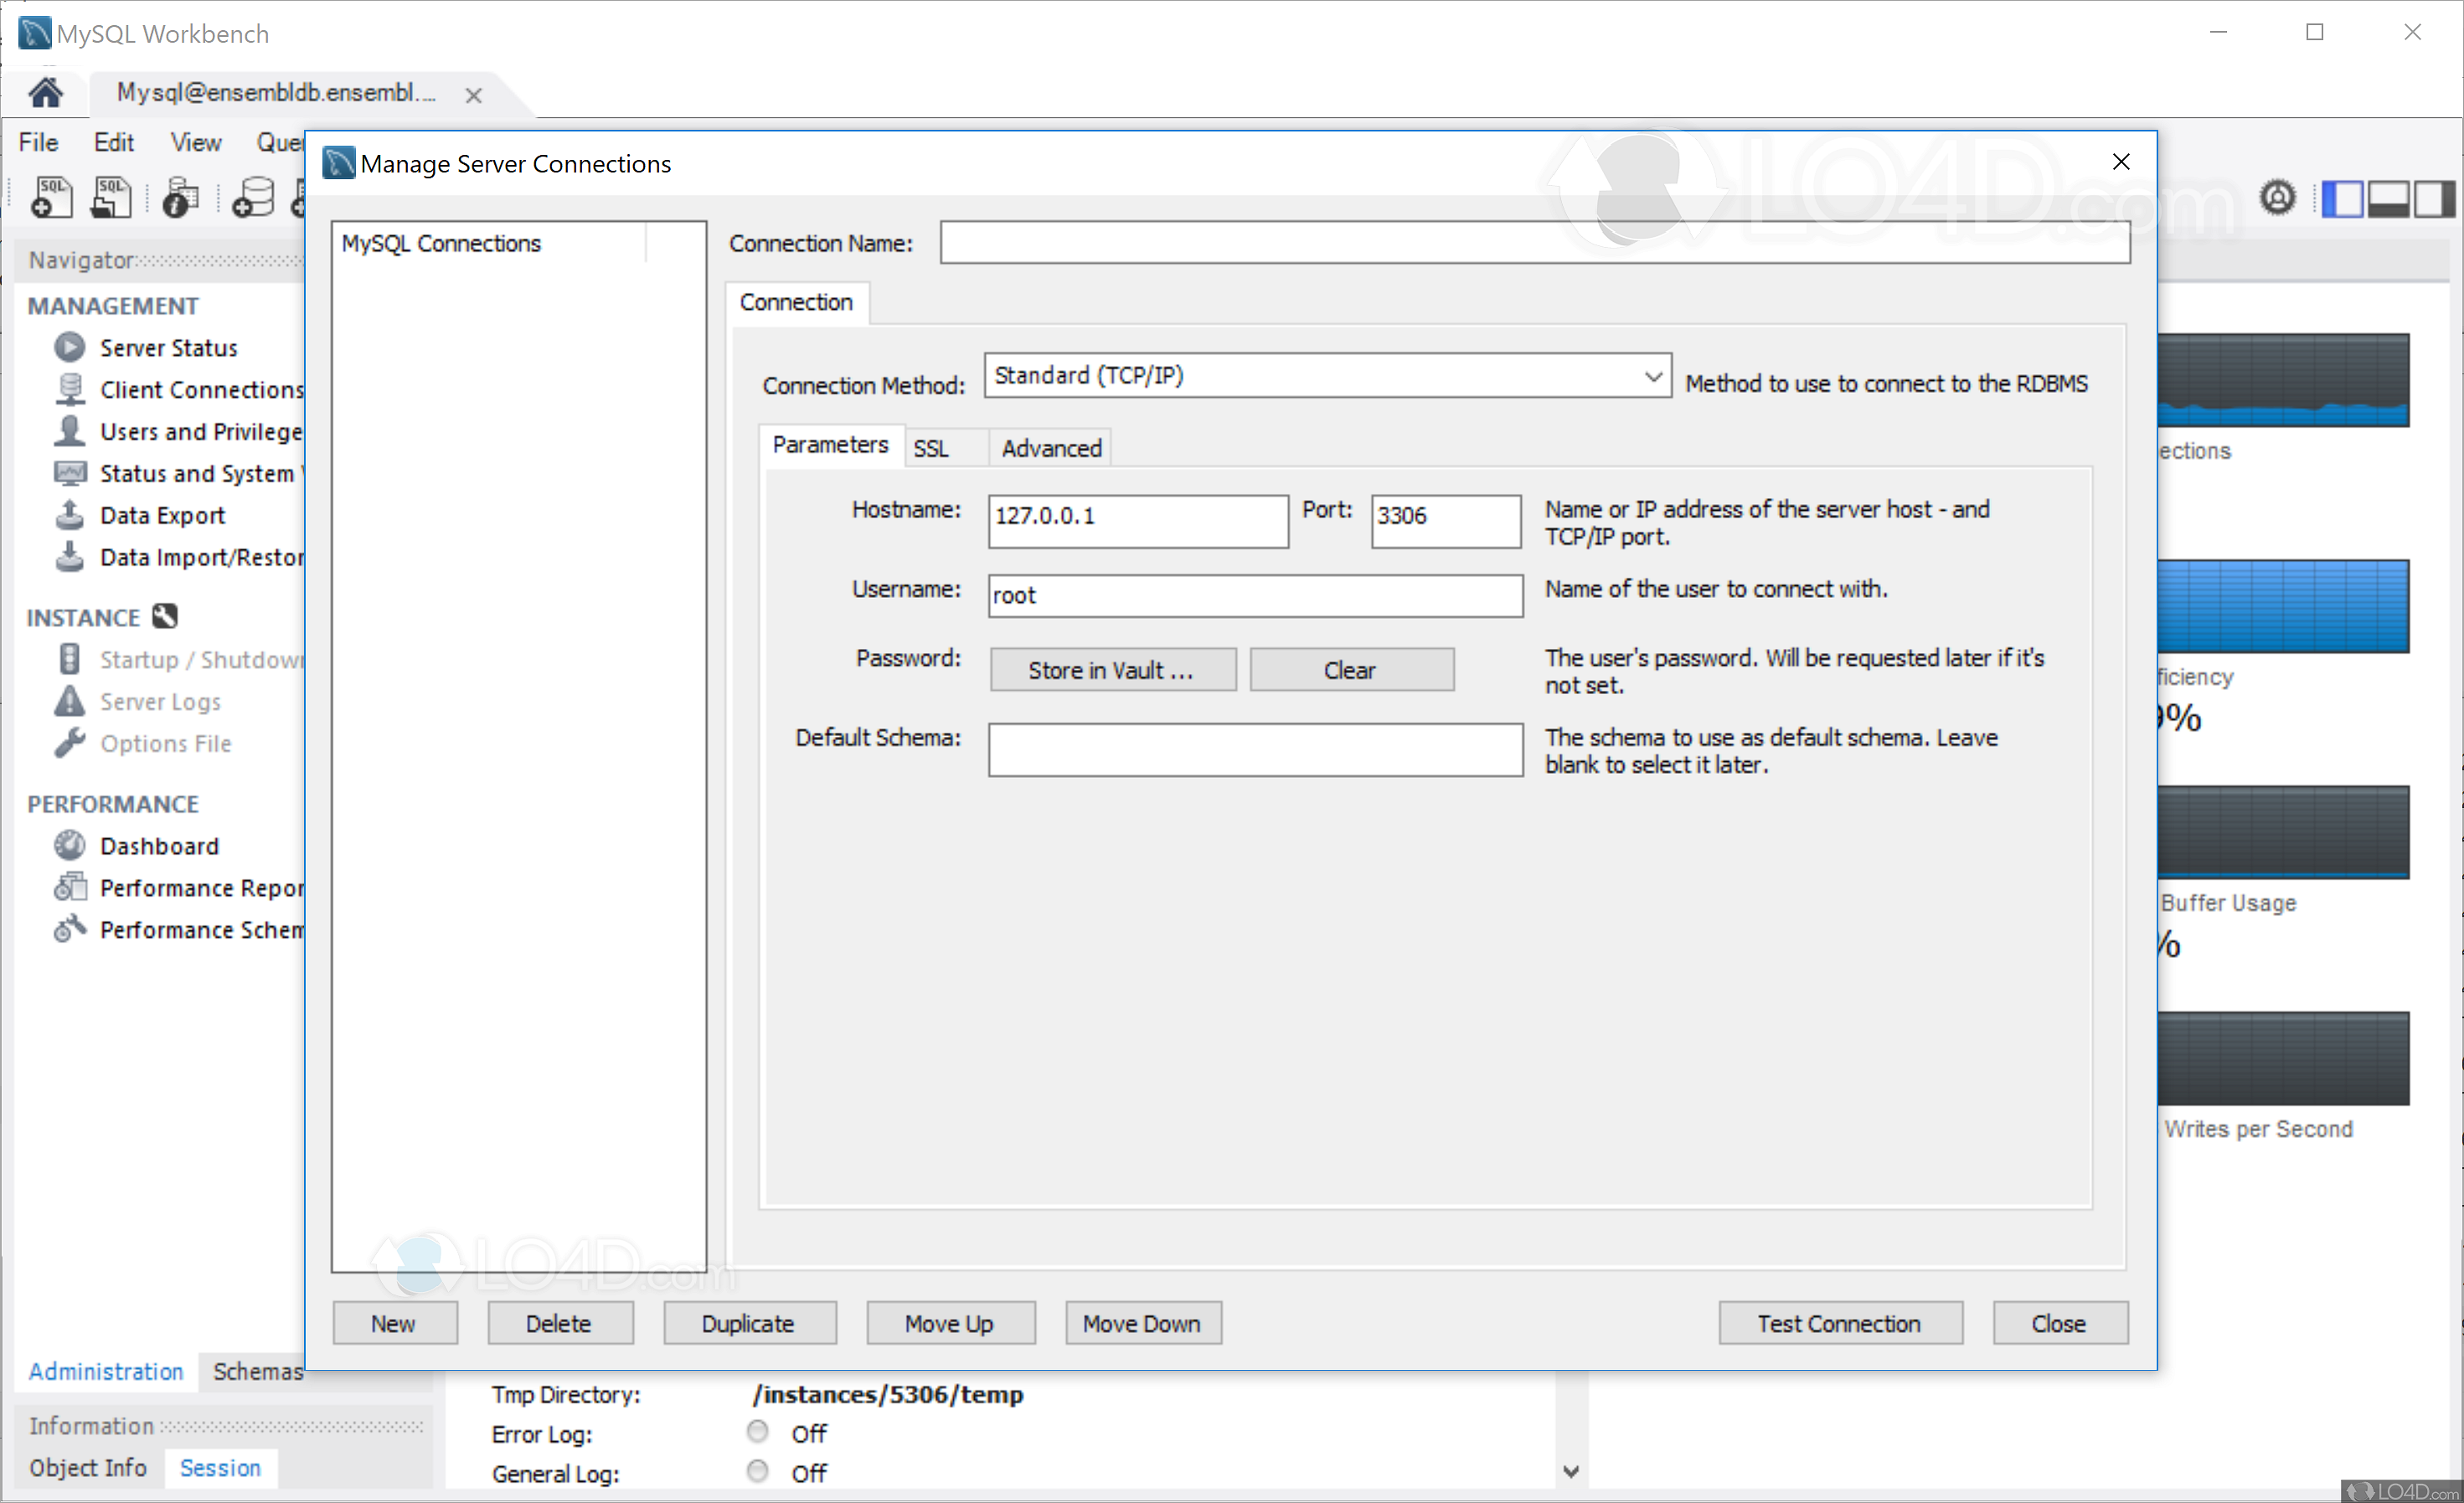
Task: Open Startup / Shutdown item
Action: tap(178, 660)
